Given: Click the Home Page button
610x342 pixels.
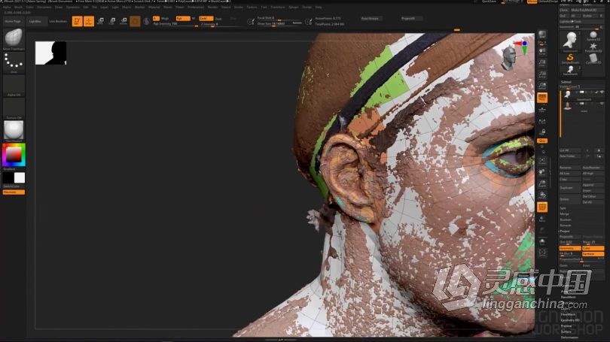Looking at the screenshot, I should (x=13, y=21).
